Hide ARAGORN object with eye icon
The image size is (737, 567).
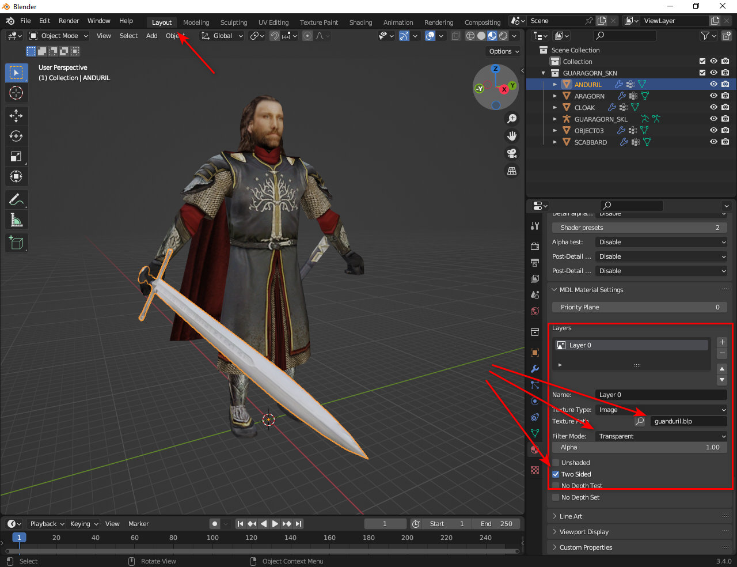pos(714,96)
